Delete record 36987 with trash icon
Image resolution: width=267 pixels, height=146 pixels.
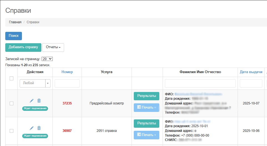click(39, 128)
